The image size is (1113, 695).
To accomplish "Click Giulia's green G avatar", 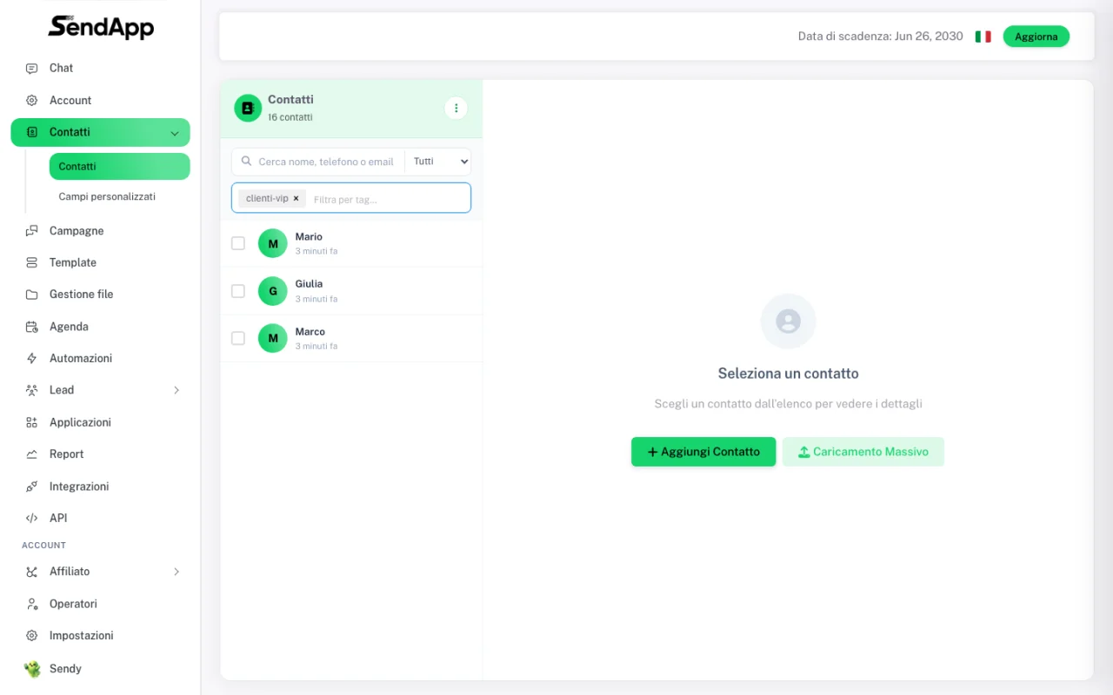I will coord(273,291).
